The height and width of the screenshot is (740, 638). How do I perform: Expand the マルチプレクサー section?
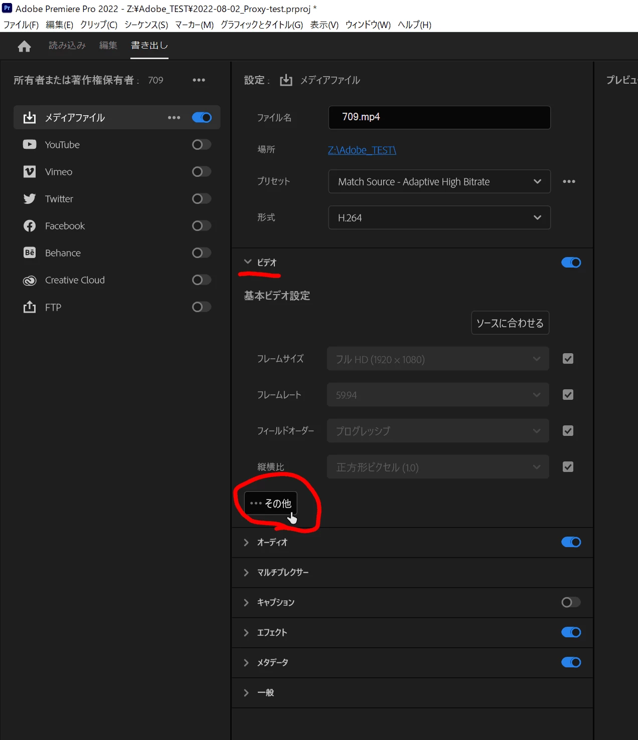point(246,573)
